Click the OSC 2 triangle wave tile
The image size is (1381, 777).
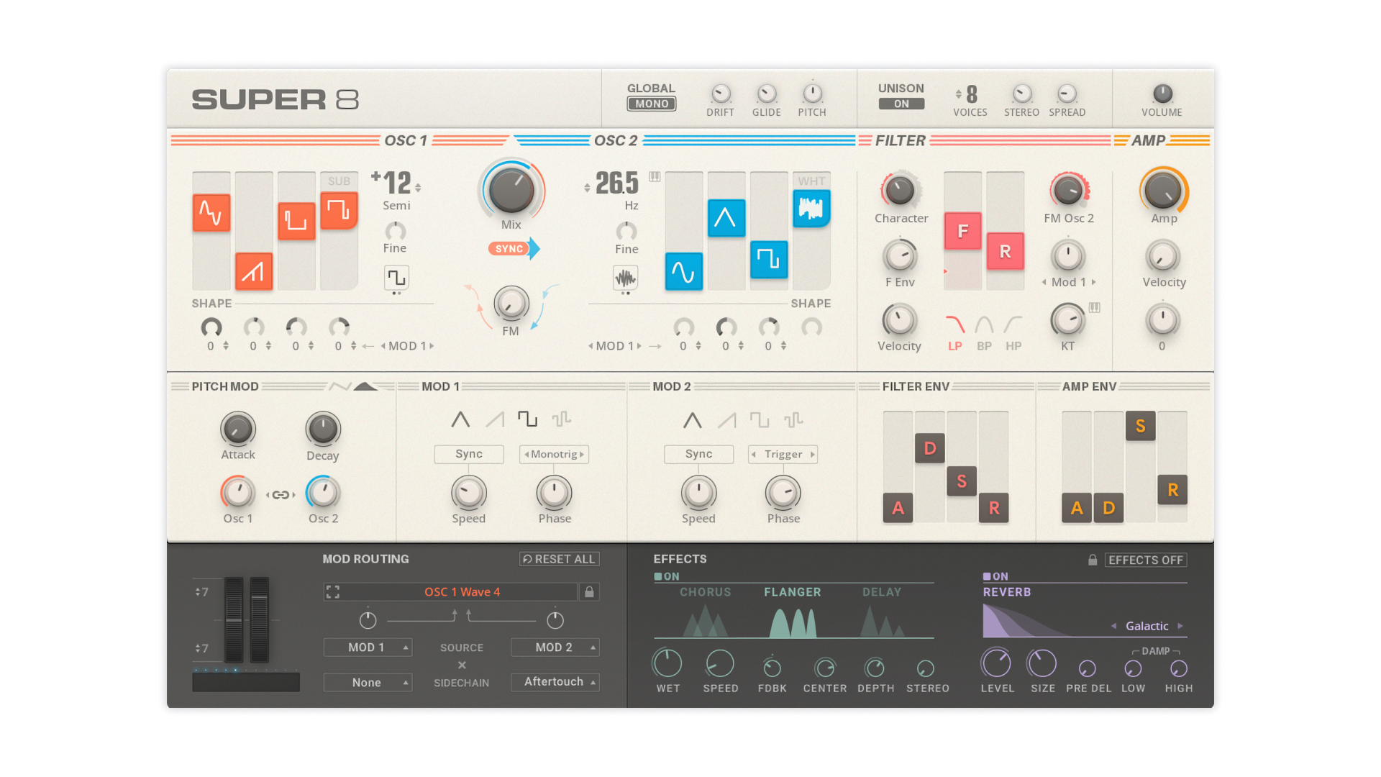pyautogui.click(x=726, y=218)
